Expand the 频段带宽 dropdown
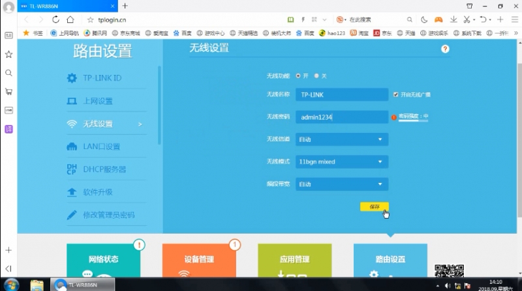Image resolution: width=522 pixels, height=291 pixels. click(x=342, y=184)
